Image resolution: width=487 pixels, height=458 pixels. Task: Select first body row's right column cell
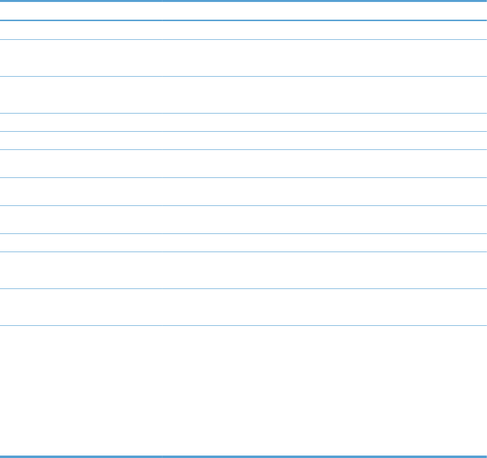click(x=325, y=30)
